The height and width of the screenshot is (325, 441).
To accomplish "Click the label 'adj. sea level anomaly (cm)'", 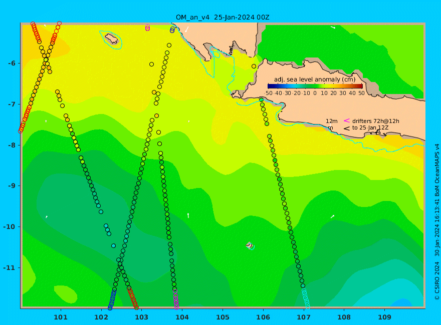I will pos(315,79).
